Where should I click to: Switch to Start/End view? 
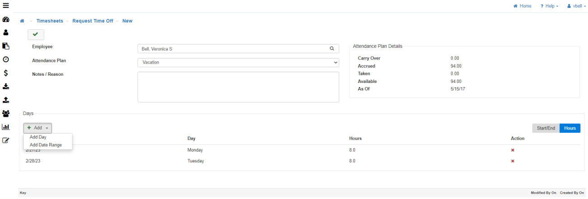tap(545, 128)
